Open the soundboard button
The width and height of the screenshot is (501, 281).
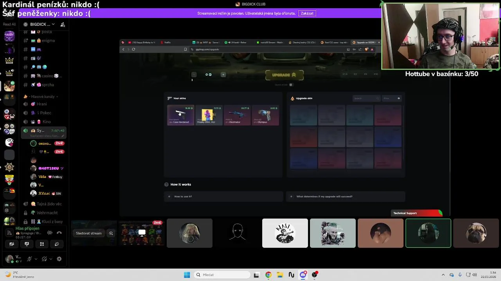[x=57, y=244]
